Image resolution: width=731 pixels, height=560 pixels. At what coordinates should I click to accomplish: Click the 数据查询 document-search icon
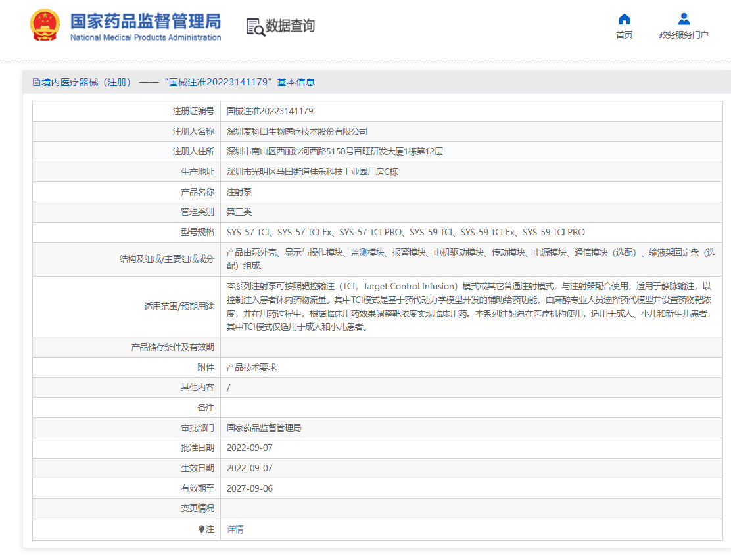(x=254, y=26)
